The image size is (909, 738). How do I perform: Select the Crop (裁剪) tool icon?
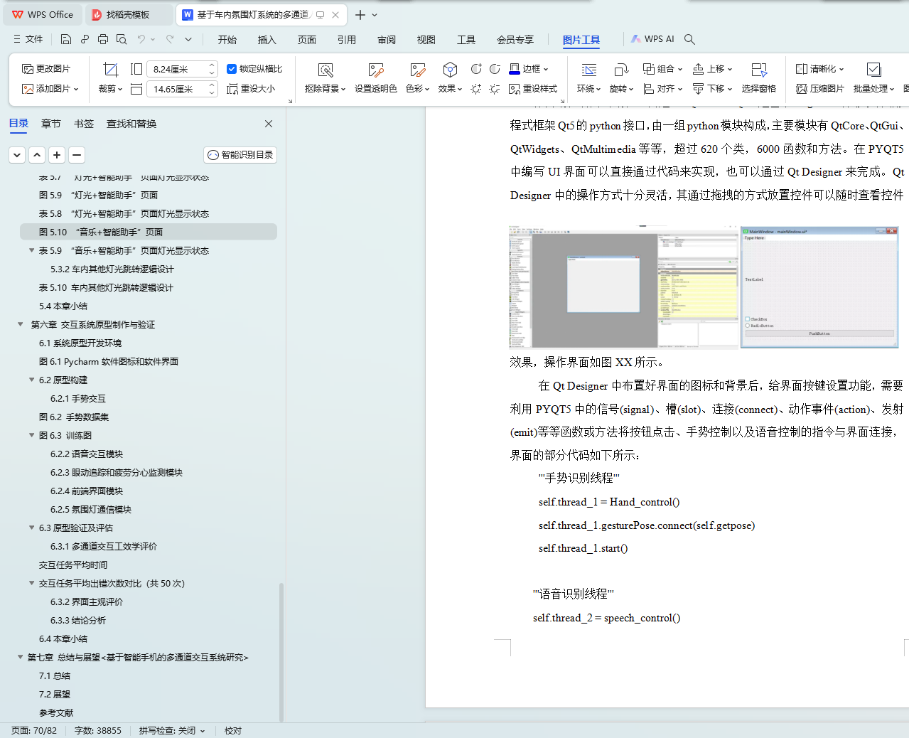[x=110, y=70]
